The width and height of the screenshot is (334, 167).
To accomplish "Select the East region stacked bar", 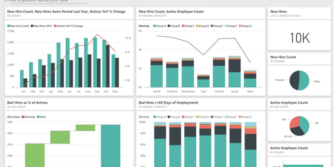I will point(203,81).
